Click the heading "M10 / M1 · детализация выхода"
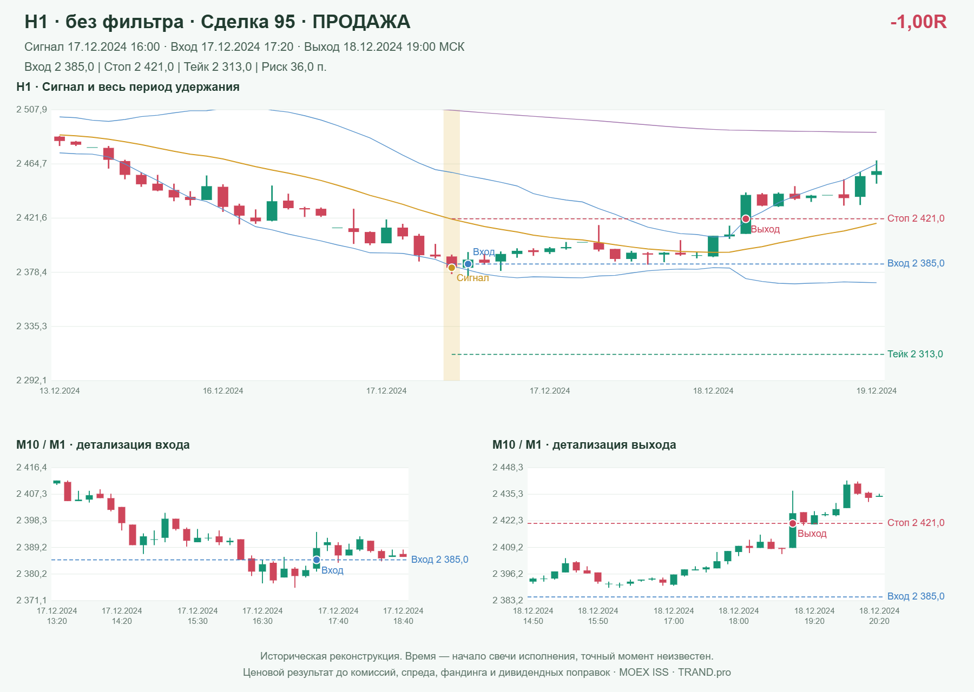This screenshot has height=692, width=974. click(584, 445)
